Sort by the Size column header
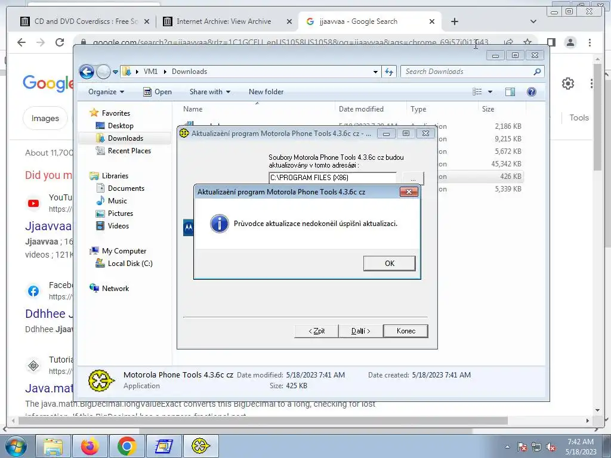The height and width of the screenshot is (458, 611). click(x=501, y=109)
